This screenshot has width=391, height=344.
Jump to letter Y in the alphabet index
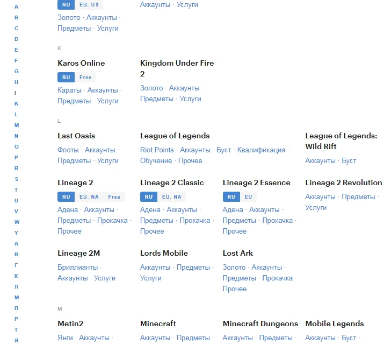coord(16,233)
